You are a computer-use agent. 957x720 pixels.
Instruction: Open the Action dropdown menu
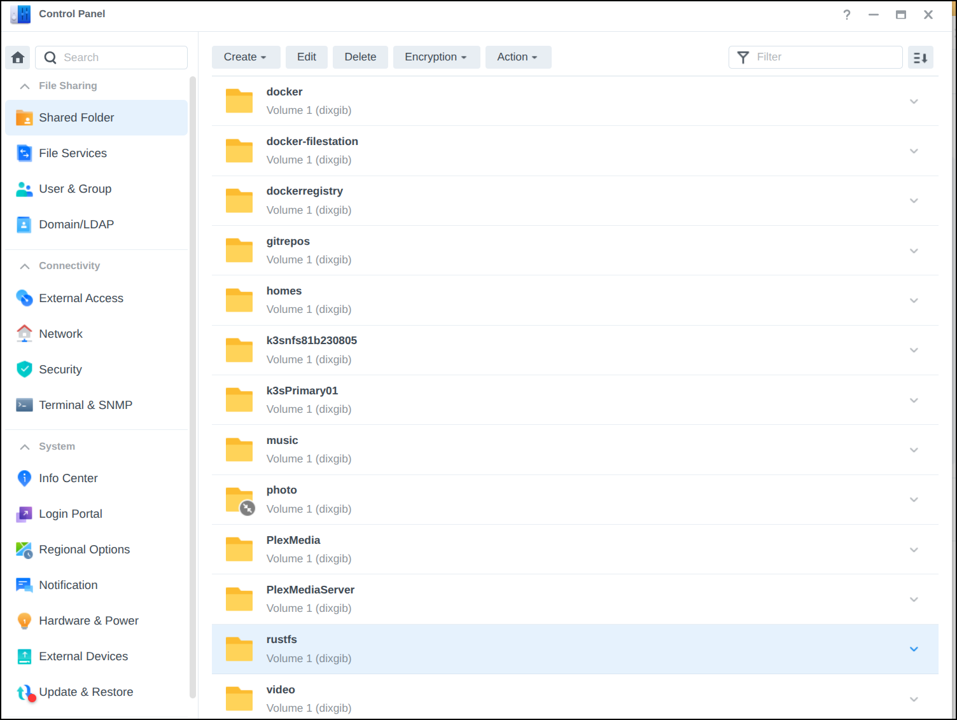(517, 57)
